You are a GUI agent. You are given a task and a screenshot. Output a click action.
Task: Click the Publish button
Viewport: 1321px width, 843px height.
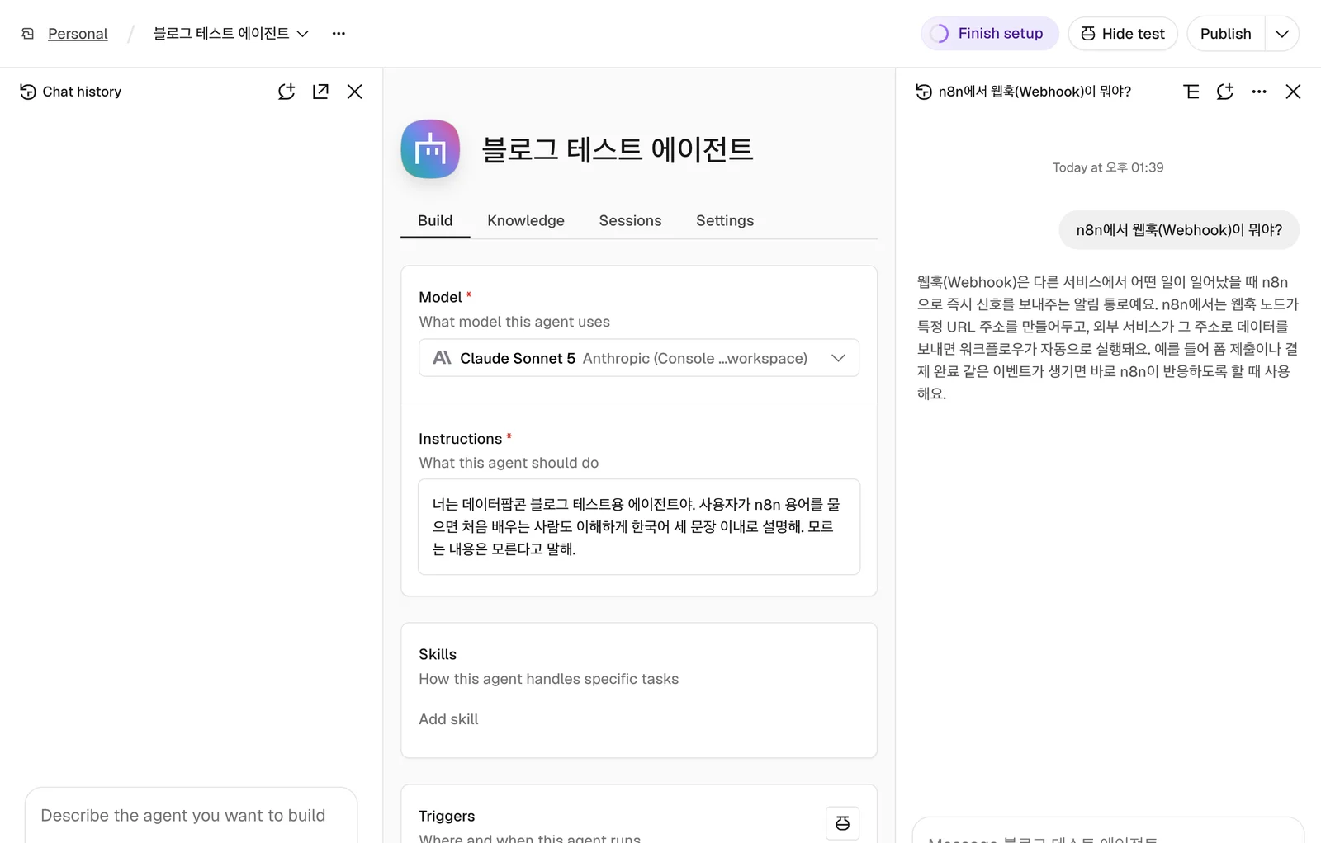1225,34
